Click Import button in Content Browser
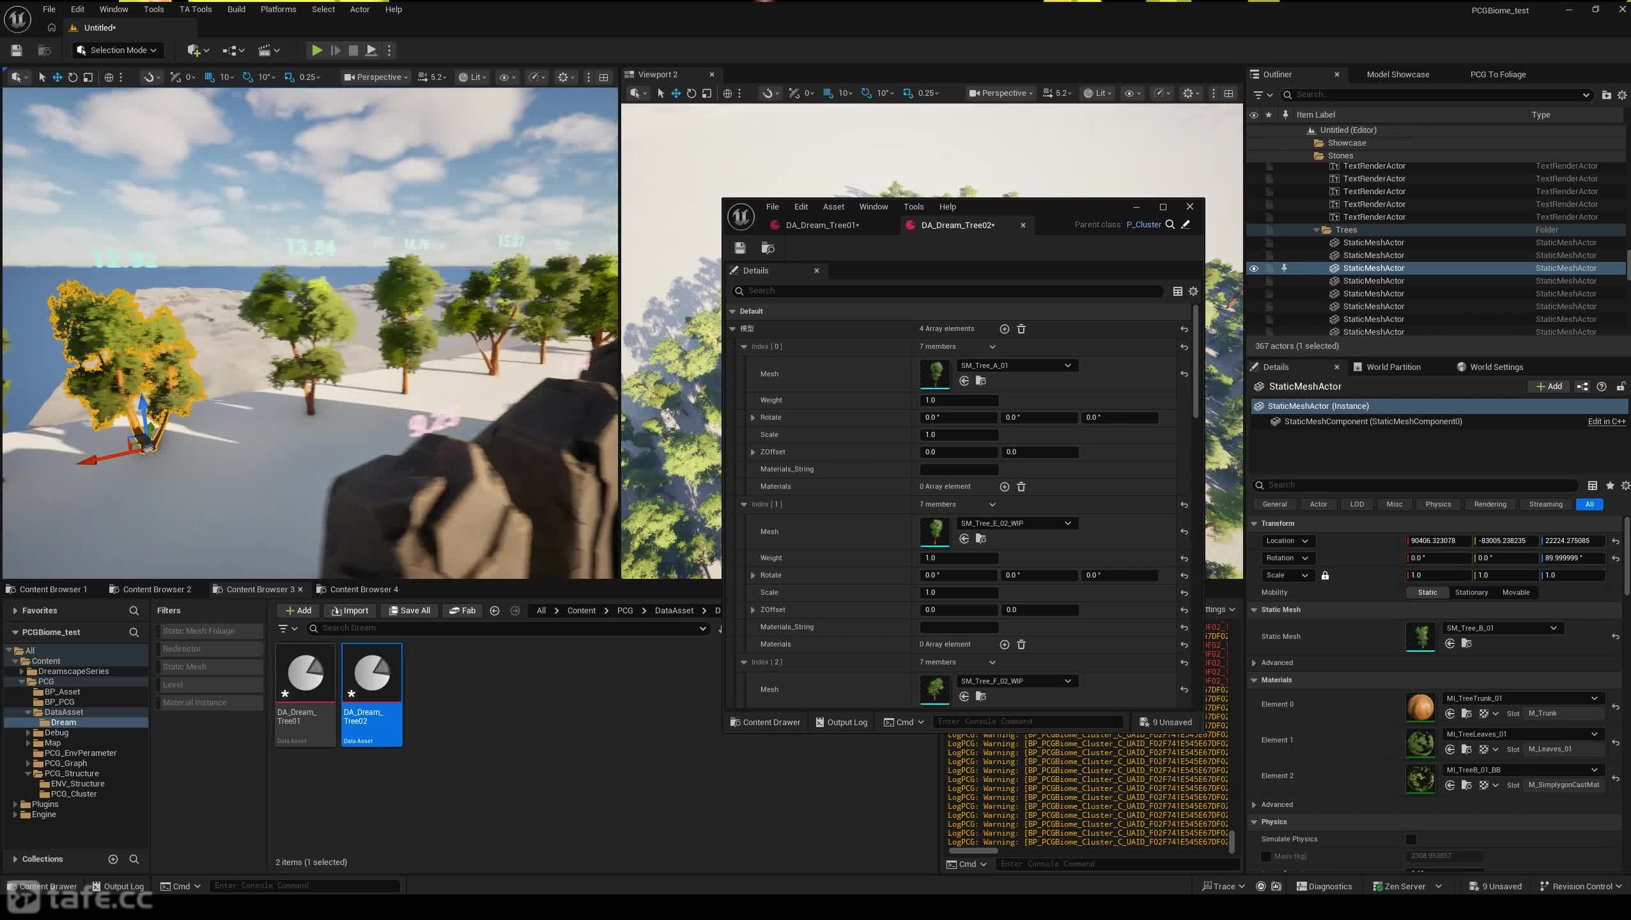The height and width of the screenshot is (920, 1631). click(350, 611)
